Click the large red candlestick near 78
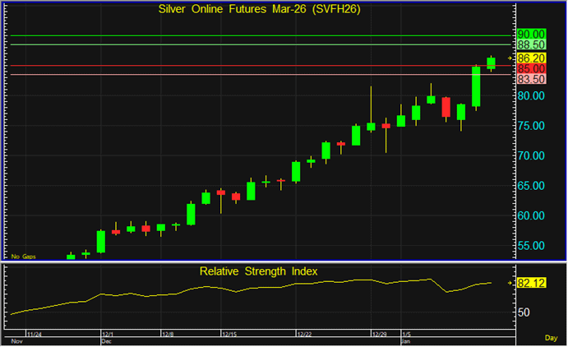The width and height of the screenshot is (568, 347). (446, 107)
